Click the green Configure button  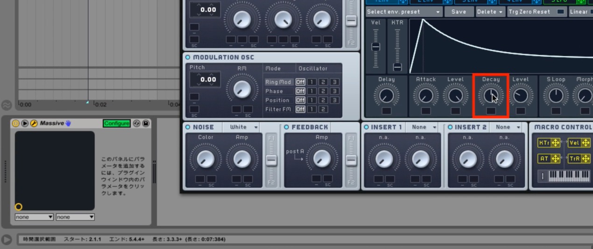pyautogui.click(x=117, y=123)
